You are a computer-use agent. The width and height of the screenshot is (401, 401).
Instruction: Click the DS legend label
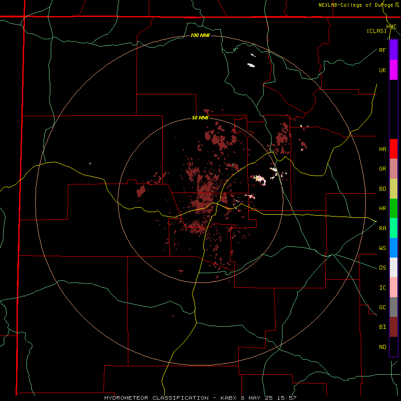(382, 268)
